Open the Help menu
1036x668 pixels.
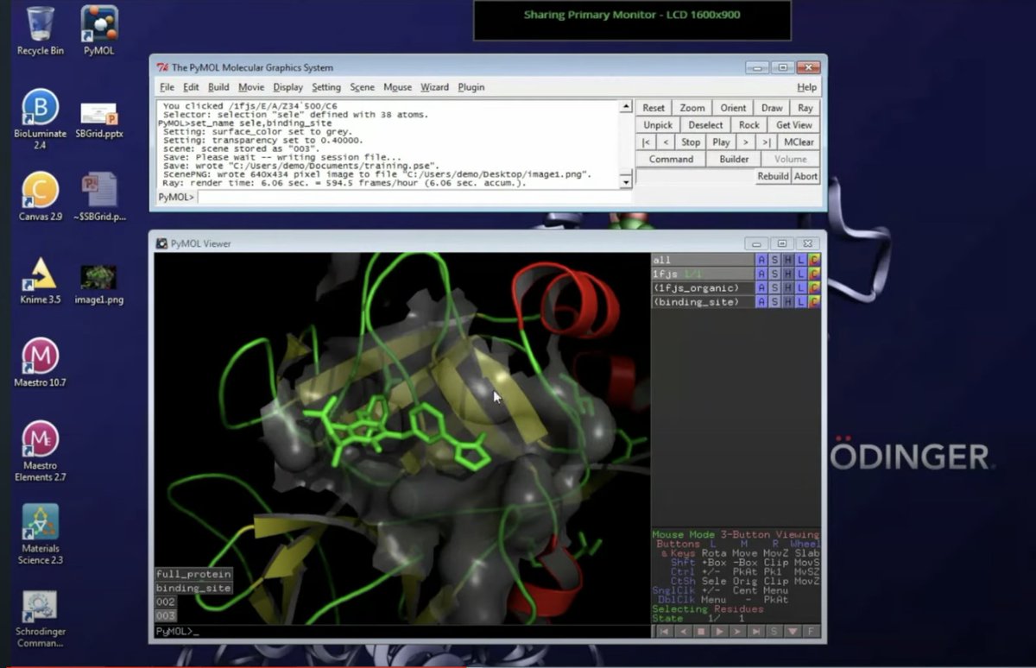806,87
